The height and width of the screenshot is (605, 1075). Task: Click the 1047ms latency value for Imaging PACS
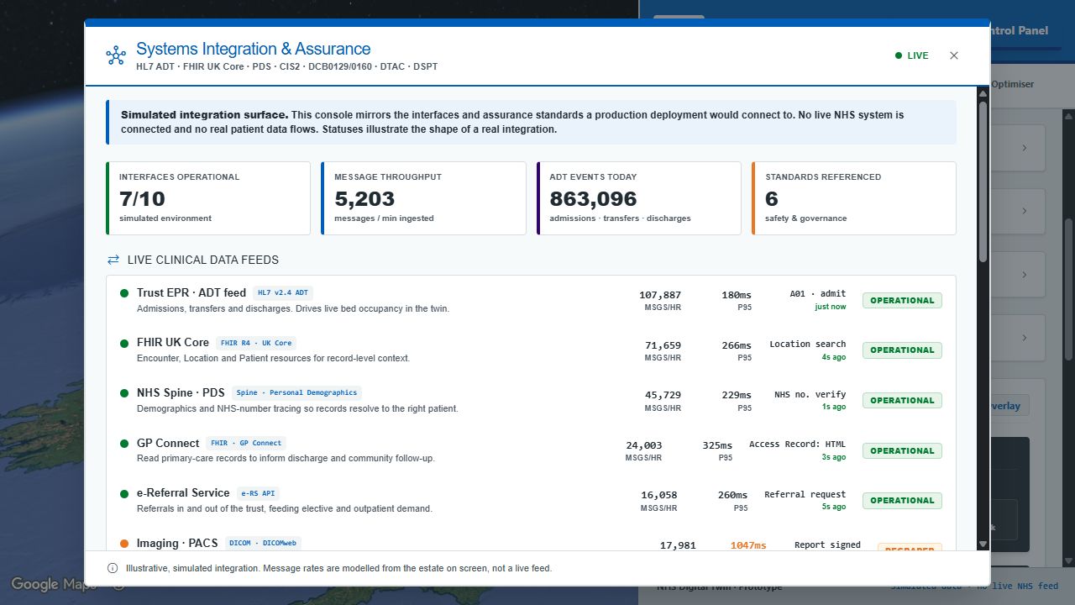[748, 545]
